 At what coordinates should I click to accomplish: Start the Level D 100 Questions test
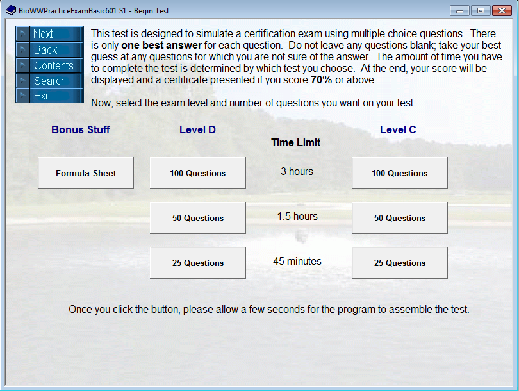(197, 172)
